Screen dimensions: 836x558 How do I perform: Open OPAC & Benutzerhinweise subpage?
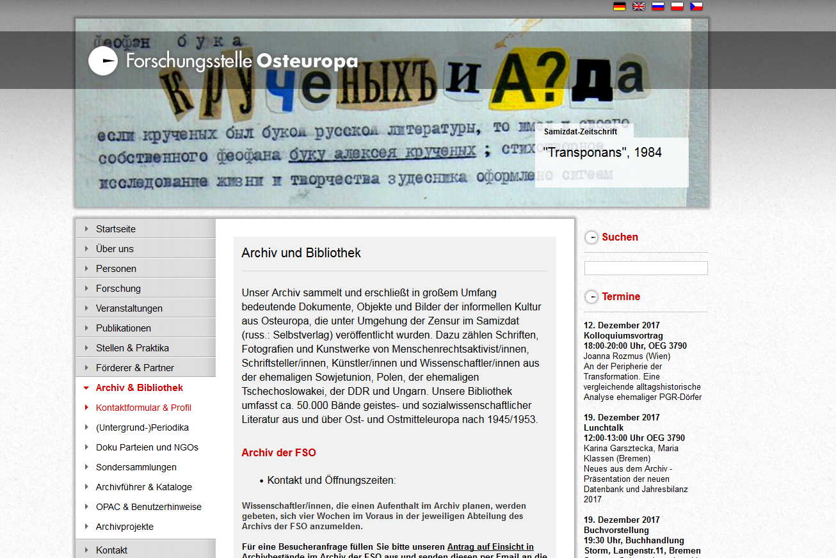pos(149,506)
